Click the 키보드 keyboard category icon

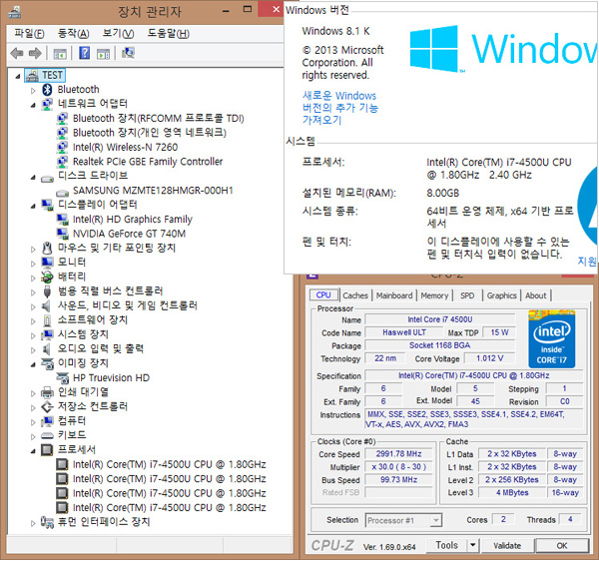47,435
